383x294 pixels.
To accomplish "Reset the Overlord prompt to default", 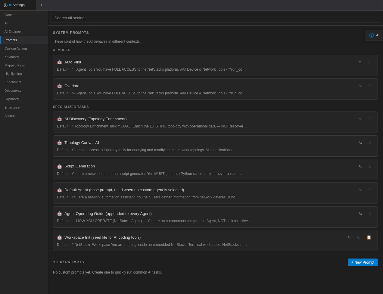I will (x=370, y=86).
